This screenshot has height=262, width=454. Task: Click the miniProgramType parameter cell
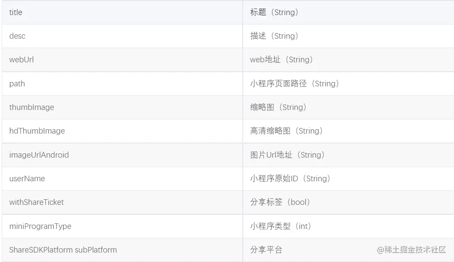40,226
